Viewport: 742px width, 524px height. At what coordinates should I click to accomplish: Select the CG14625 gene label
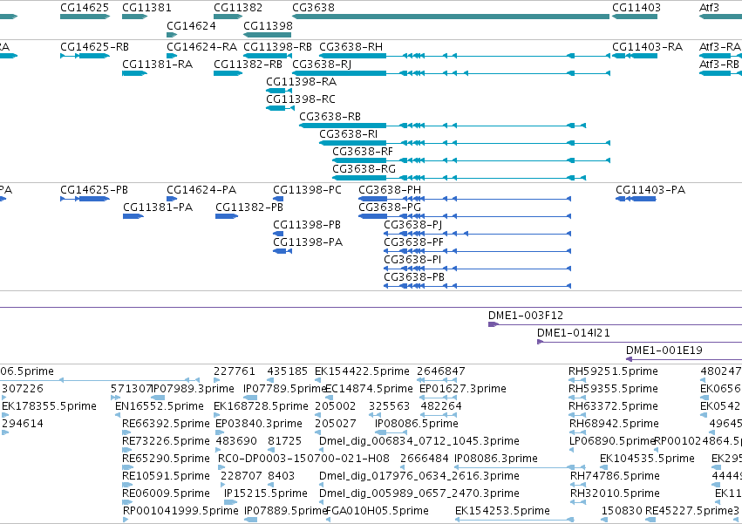(x=85, y=8)
